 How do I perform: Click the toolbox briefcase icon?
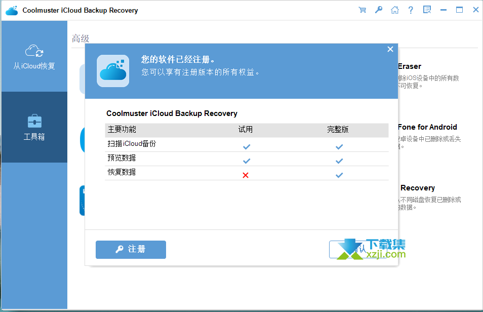tap(34, 121)
